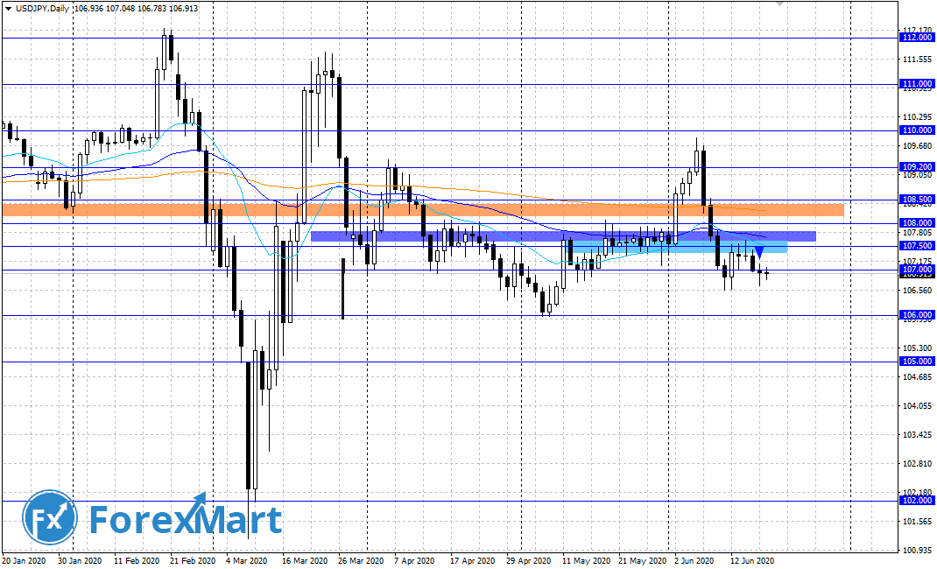Open the USDJPY,Daily symbol dropdown triangle
Viewport: 937px width, 569px height.
tap(8, 8)
